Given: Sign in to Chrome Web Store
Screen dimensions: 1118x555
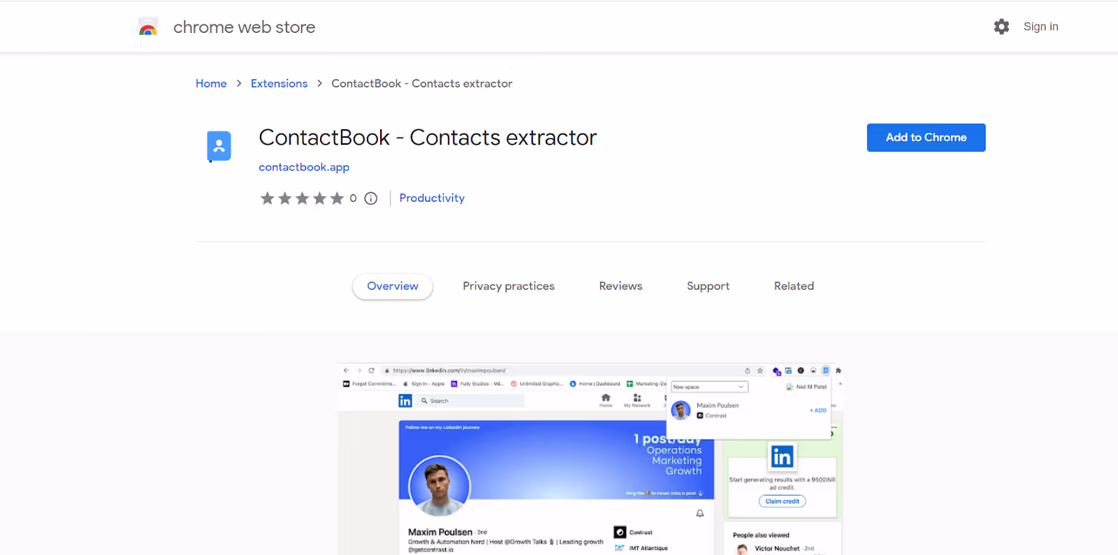Looking at the screenshot, I should coord(1040,27).
